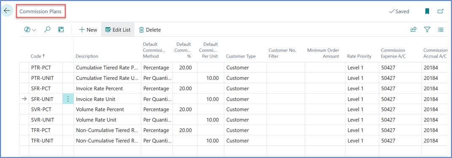
Task: Create a New commission plan
Action: coord(88,30)
